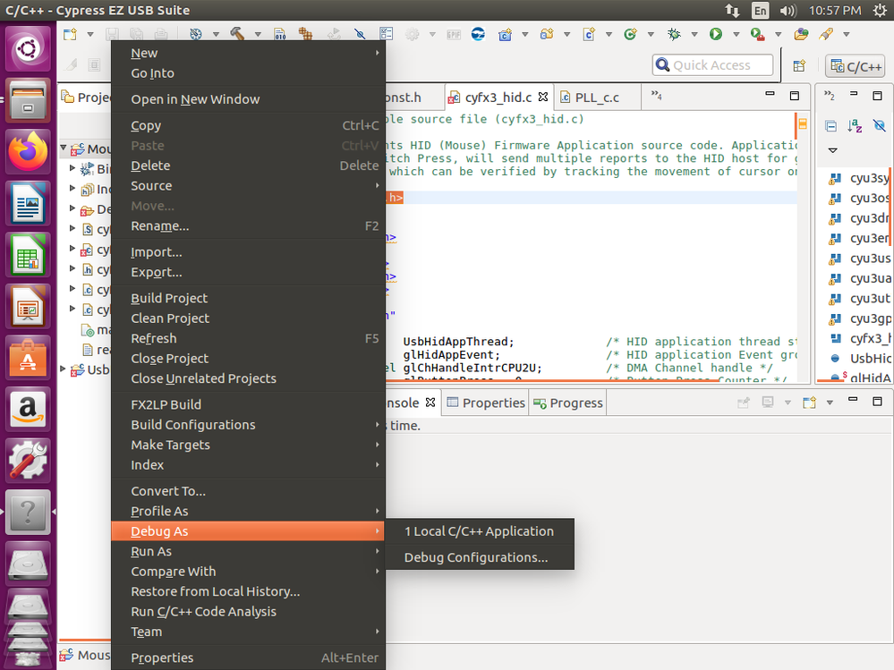Open keyboard layout En indicator
The height and width of the screenshot is (670, 894).
click(760, 10)
